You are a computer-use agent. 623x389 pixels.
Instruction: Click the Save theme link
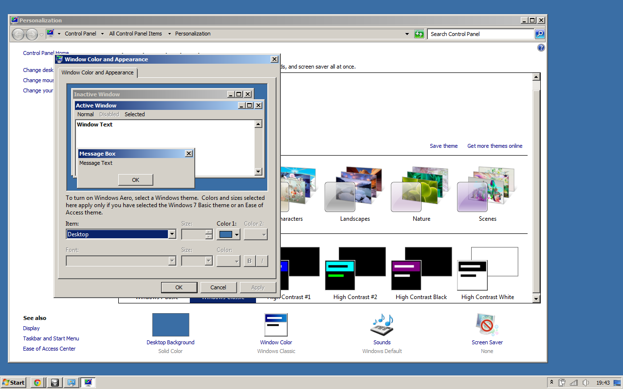[444, 146]
